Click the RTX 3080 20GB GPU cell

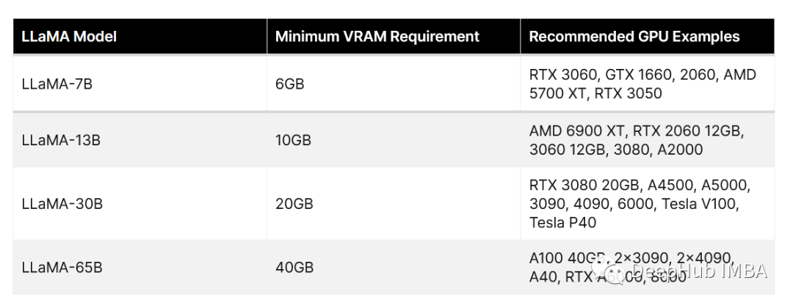pos(648,204)
